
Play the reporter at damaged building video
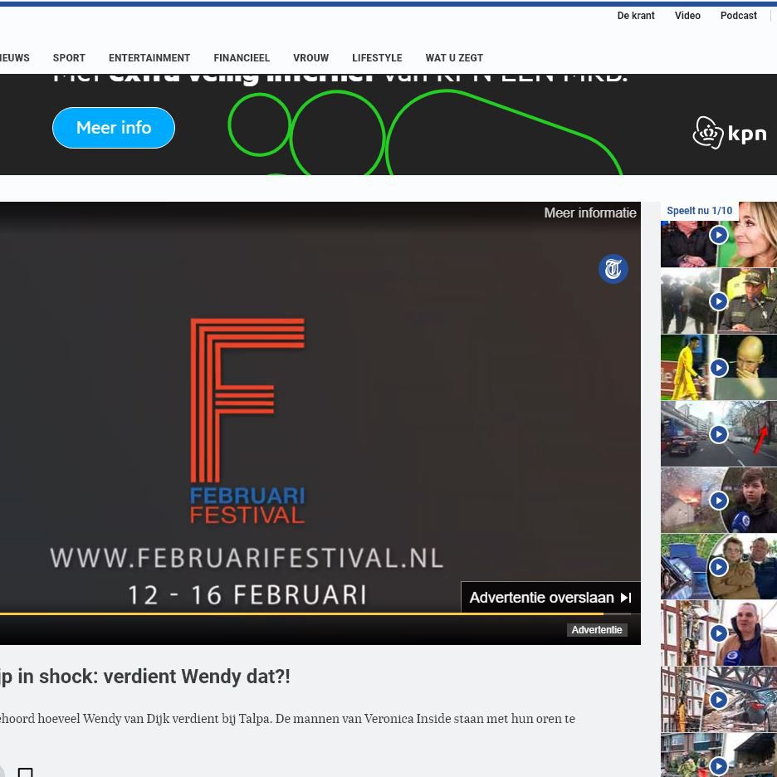pos(718,633)
